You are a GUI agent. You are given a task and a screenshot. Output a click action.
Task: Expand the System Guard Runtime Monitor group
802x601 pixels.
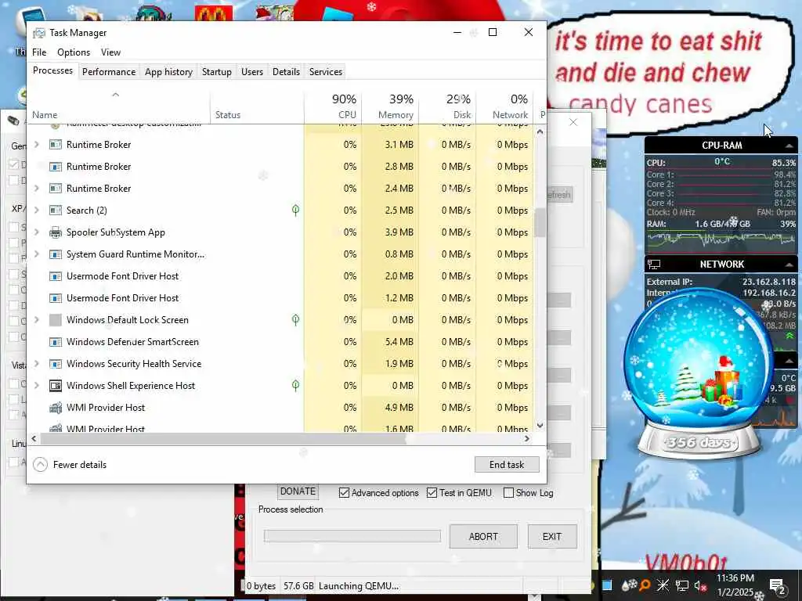coord(36,254)
